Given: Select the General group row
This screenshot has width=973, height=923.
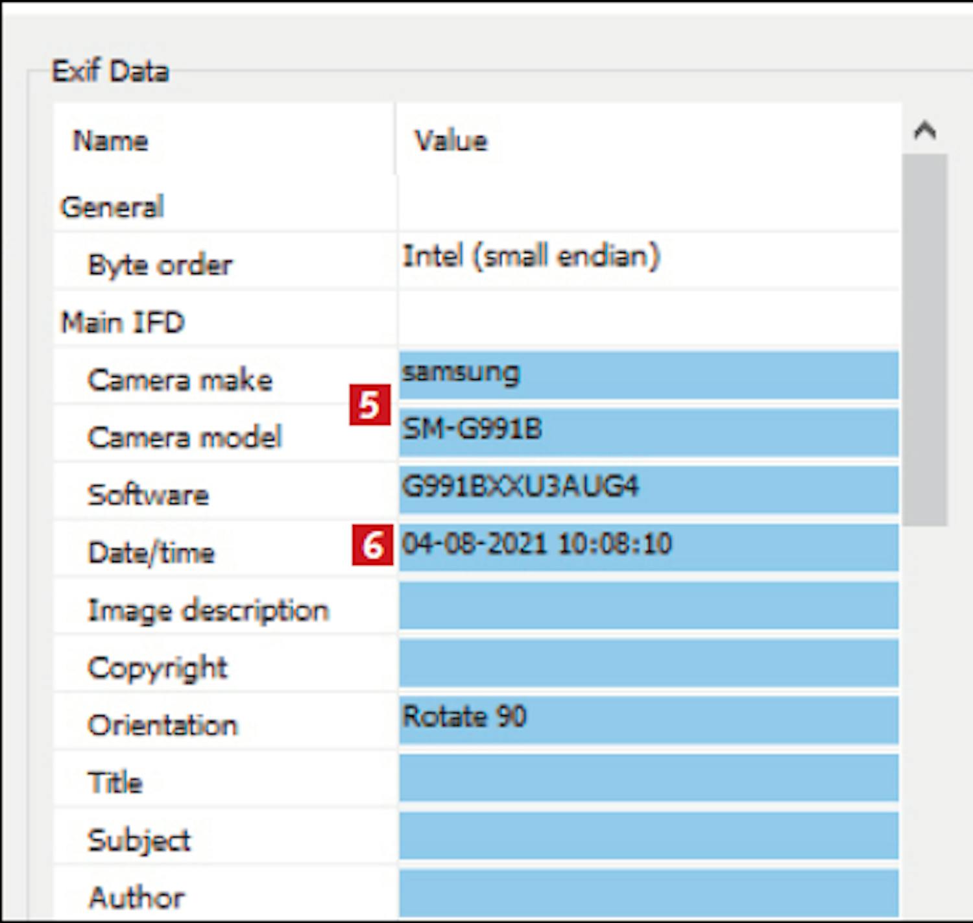Looking at the screenshot, I should point(112,208).
